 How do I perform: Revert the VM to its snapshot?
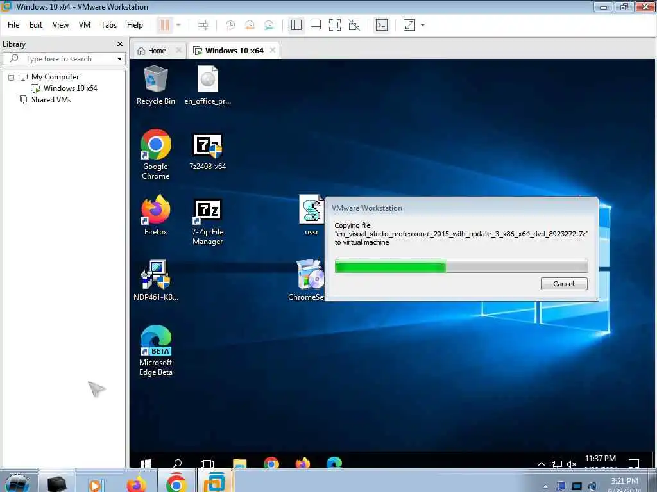(x=250, y=25)
